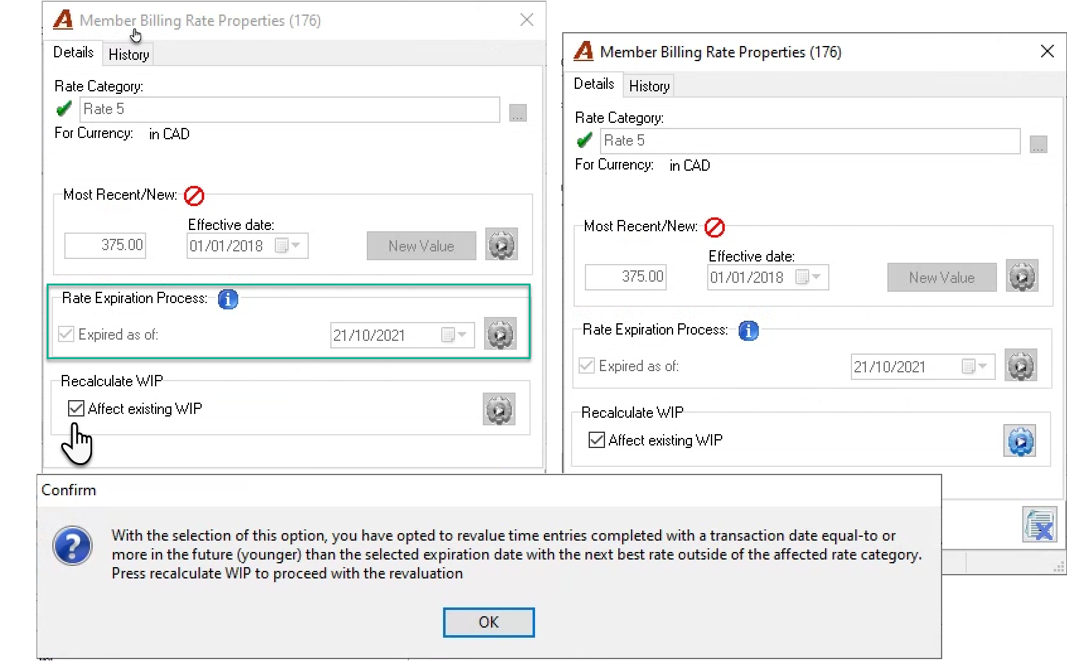
Task: Click the question mark icon in Confirm dialog
Action: point(72,546)
